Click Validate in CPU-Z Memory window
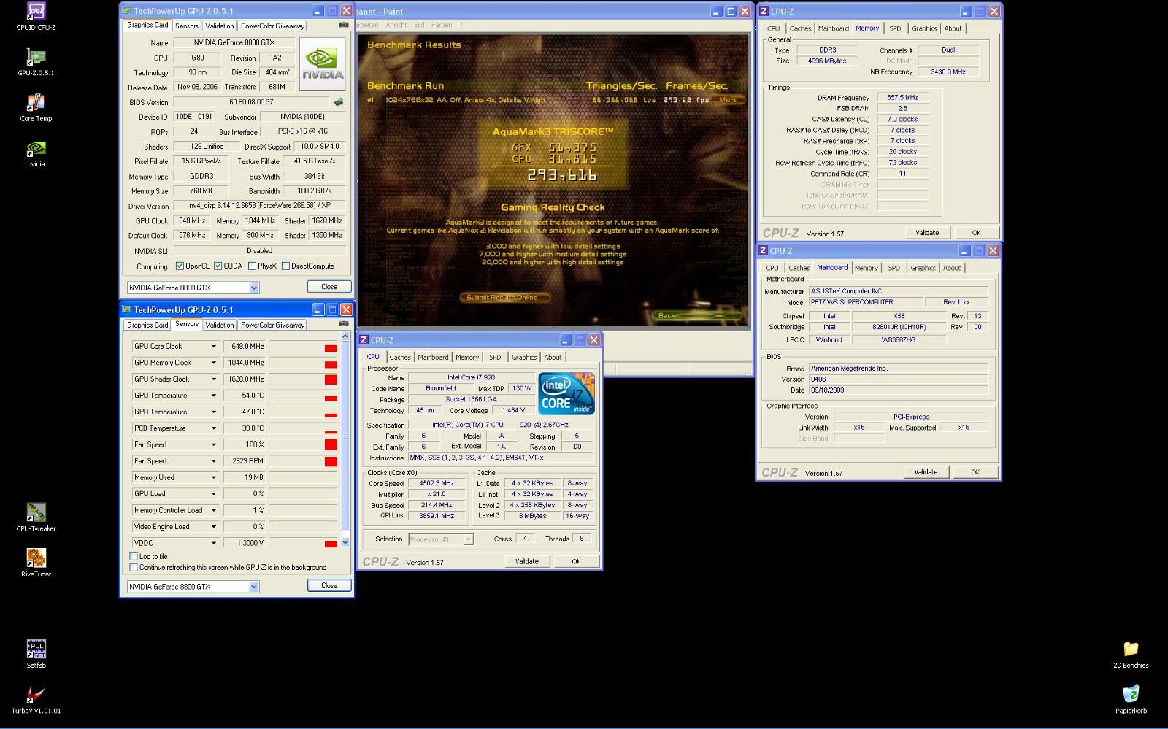This screenshot has width=1168, height=729. click(x=927, y=233)
